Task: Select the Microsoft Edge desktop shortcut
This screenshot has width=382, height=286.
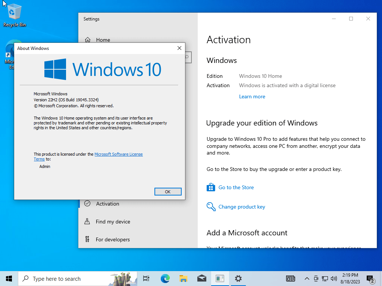Action: [x=10, y=55]
